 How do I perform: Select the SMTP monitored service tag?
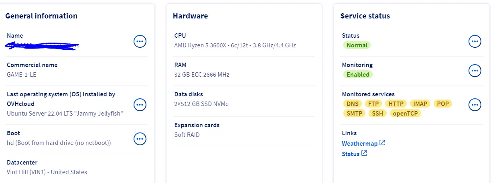pyautogui.click(x=354, y=113)
